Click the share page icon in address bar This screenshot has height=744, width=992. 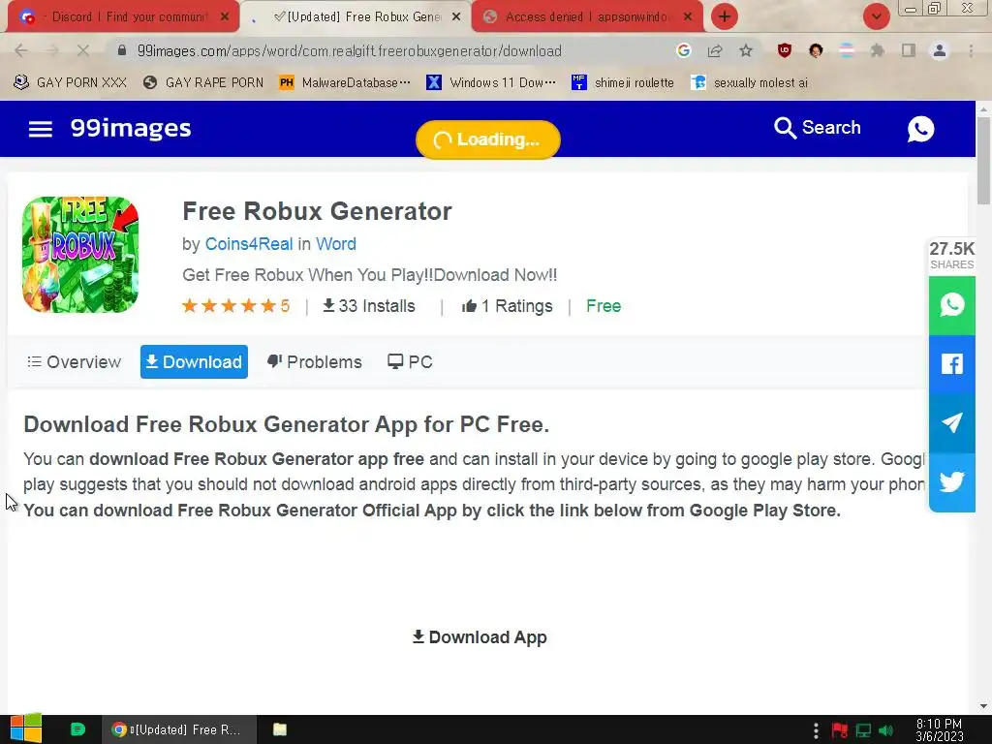click(x=715, y=50)
